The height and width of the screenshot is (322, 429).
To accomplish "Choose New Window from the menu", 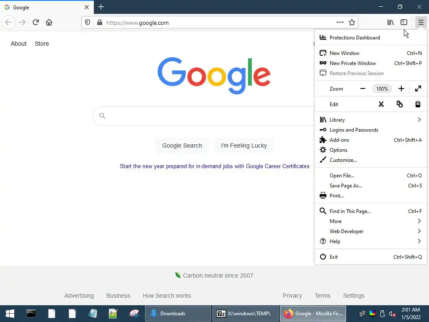I will [x=371, y=53].
